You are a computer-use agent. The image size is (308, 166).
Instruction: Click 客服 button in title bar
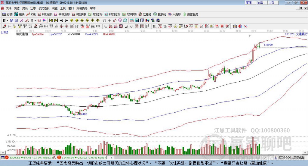pyautogui.click(x=250, y=2)
